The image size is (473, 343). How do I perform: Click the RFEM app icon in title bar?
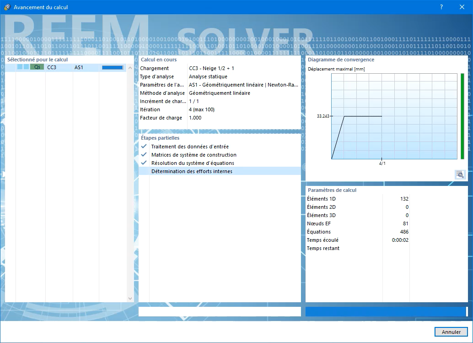click(x=7, y=7)
